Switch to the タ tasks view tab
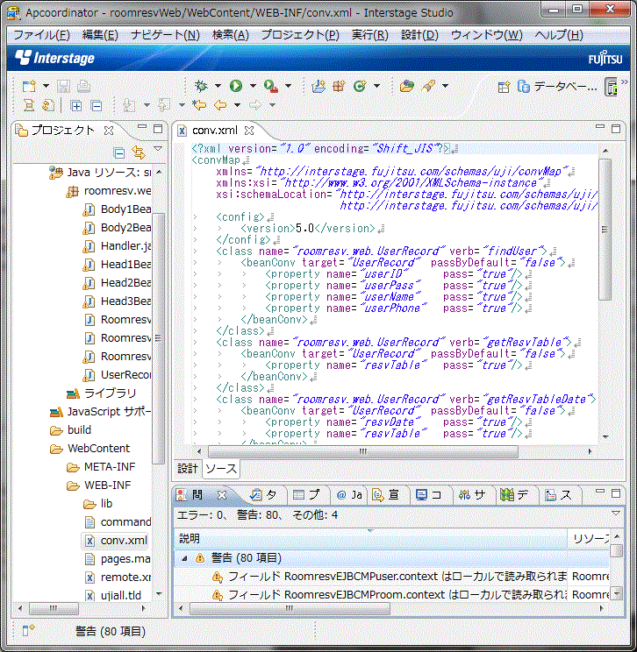The height and width of the screenshot is (652, 637). click(262, 495)
